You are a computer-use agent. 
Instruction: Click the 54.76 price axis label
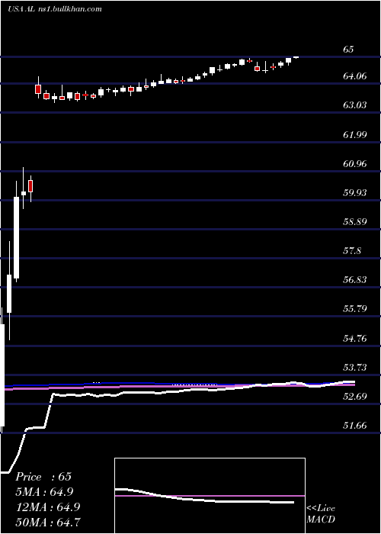[355, 339]
